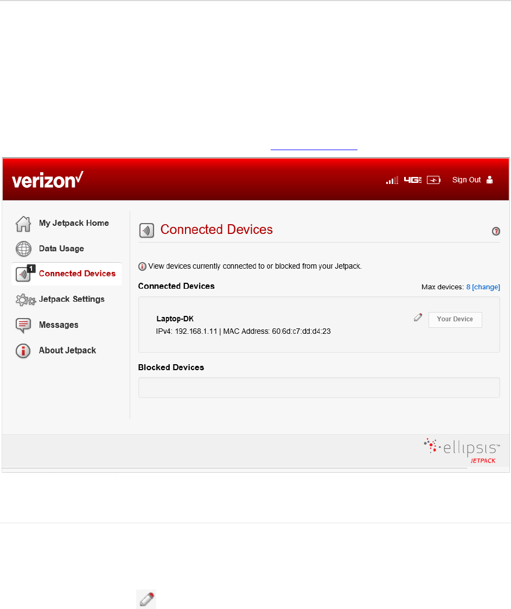Click the house icon for My Jetpack Home
The height and width of the screenshot is (609, 511).
tap(23, 224)
